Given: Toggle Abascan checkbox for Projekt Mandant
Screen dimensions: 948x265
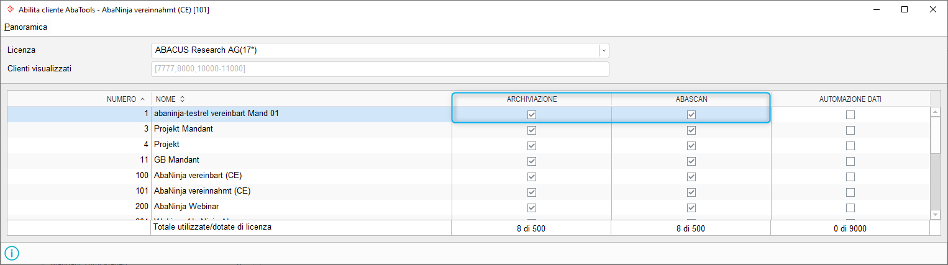Looking at the screenshot, I should coord(691,130).
